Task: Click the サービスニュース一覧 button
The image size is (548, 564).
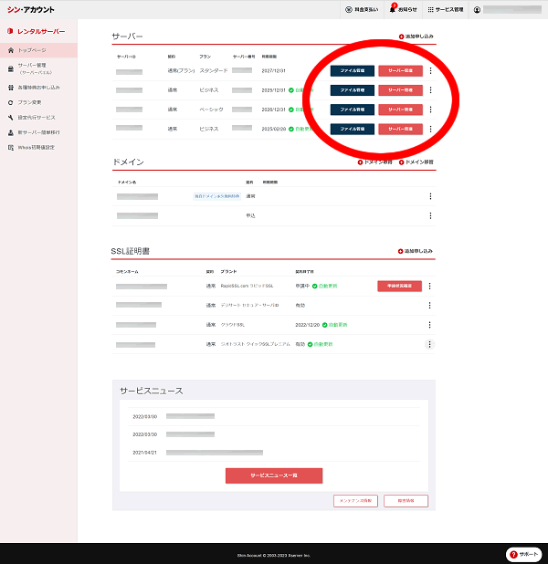Action: 274,475
